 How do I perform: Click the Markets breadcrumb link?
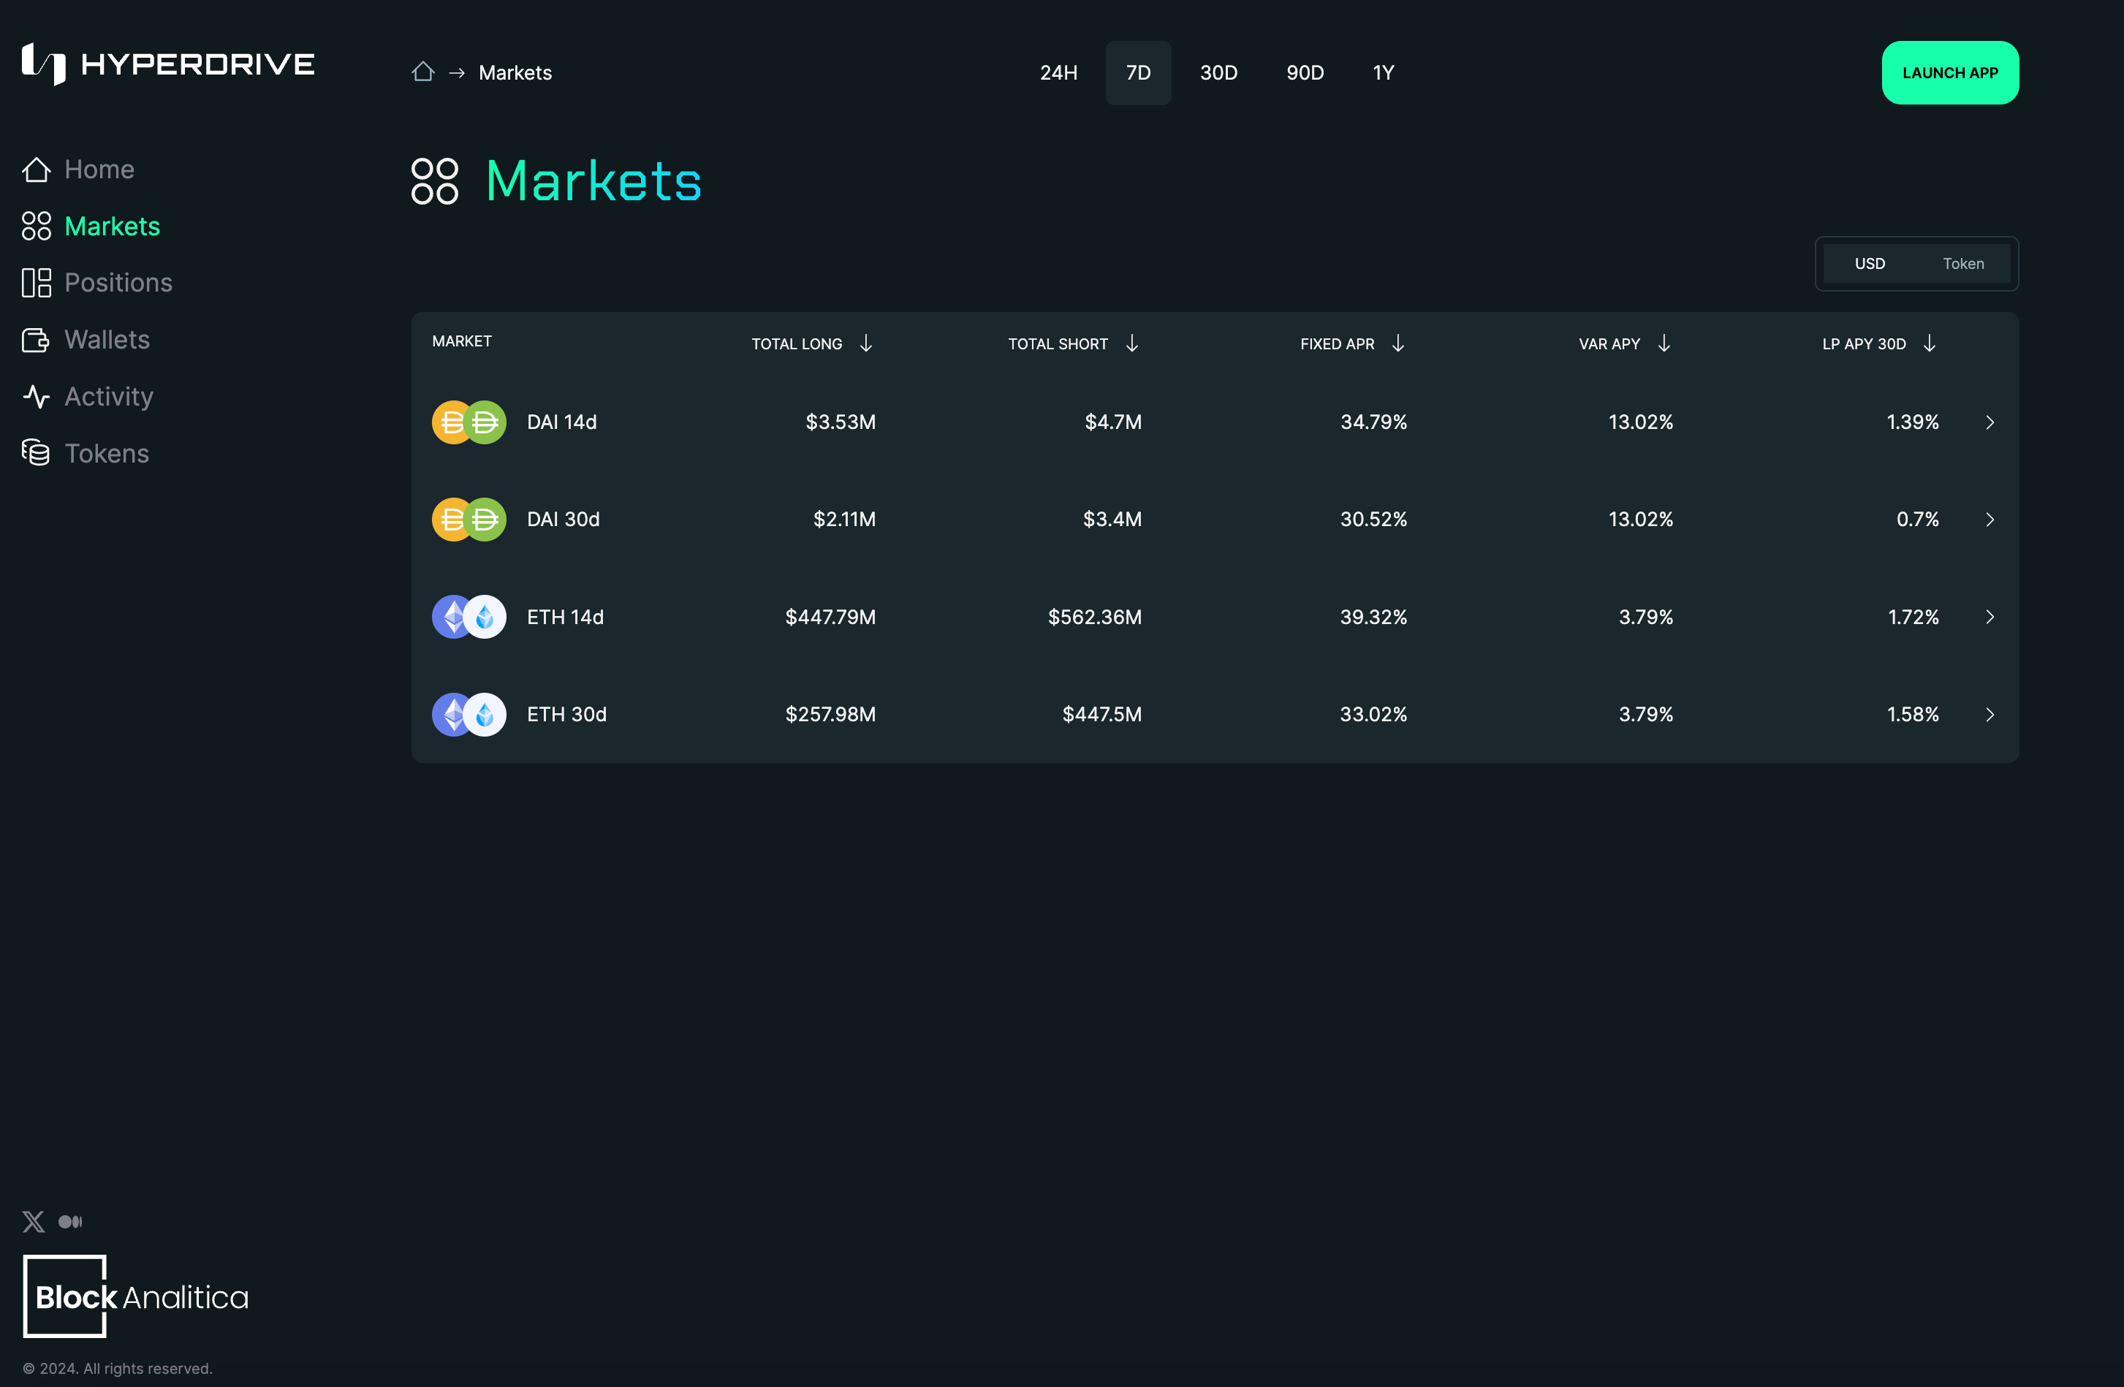[x=515, y=72]
